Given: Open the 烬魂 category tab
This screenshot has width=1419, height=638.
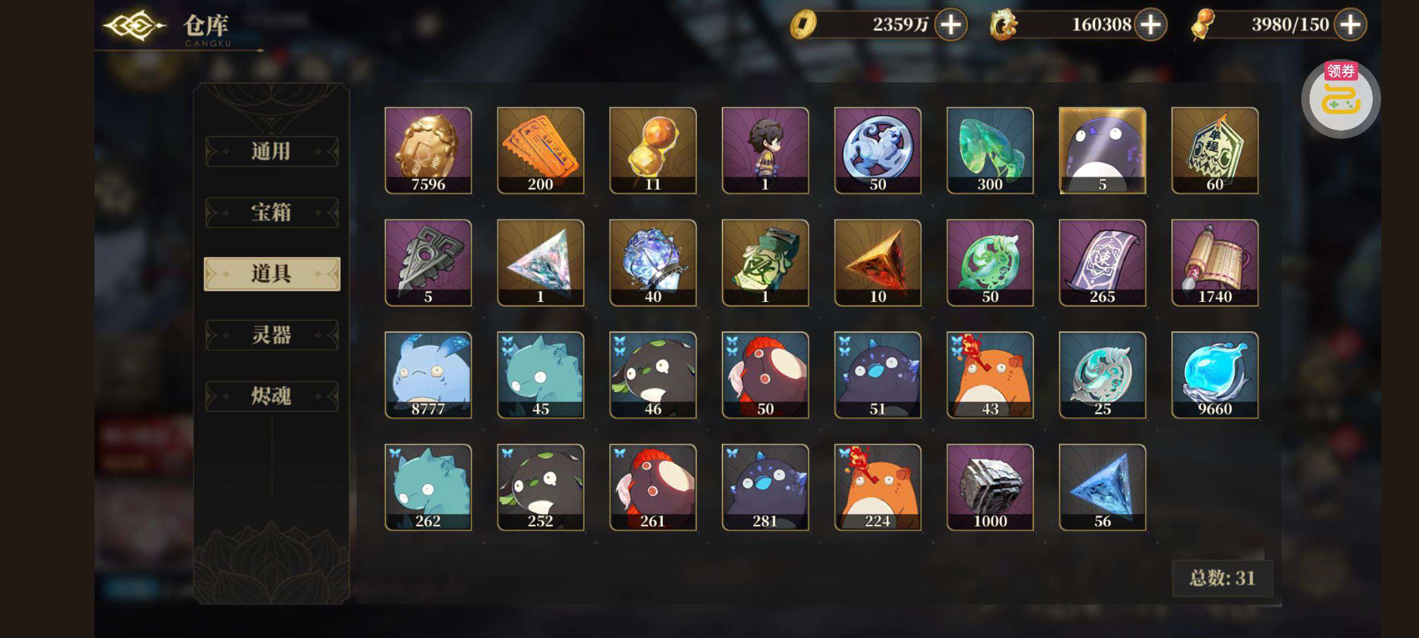Looking at the screenshot, I should pyautogui.click(x=271, y=396).
